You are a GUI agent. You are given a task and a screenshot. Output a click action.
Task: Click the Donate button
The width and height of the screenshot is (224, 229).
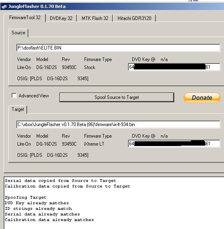[202, 98]
